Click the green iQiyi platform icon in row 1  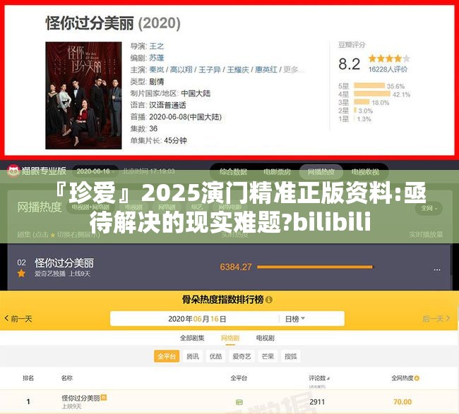pyautogui.click(x=239, y=402)
